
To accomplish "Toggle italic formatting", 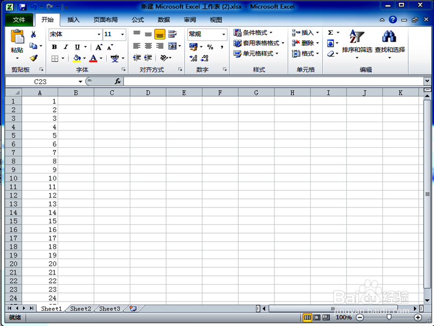I will 66,47.
